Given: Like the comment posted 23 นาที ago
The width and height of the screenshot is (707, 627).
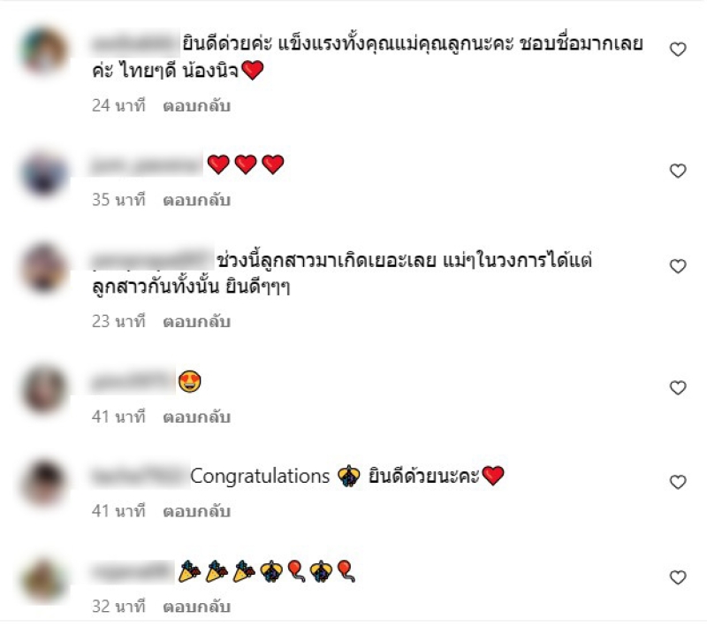Looking at the screenshot, I should pyautogui.click(x=678, y=266).
